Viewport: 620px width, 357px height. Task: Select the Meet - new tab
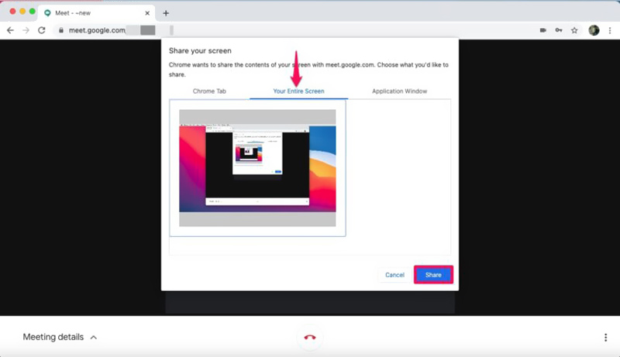point(97,13)
